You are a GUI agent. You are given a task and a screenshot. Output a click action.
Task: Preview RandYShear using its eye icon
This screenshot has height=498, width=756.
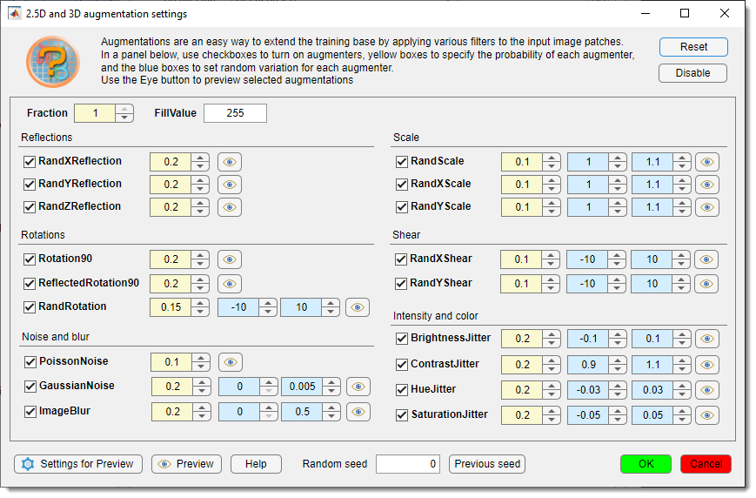pos(707,284)
